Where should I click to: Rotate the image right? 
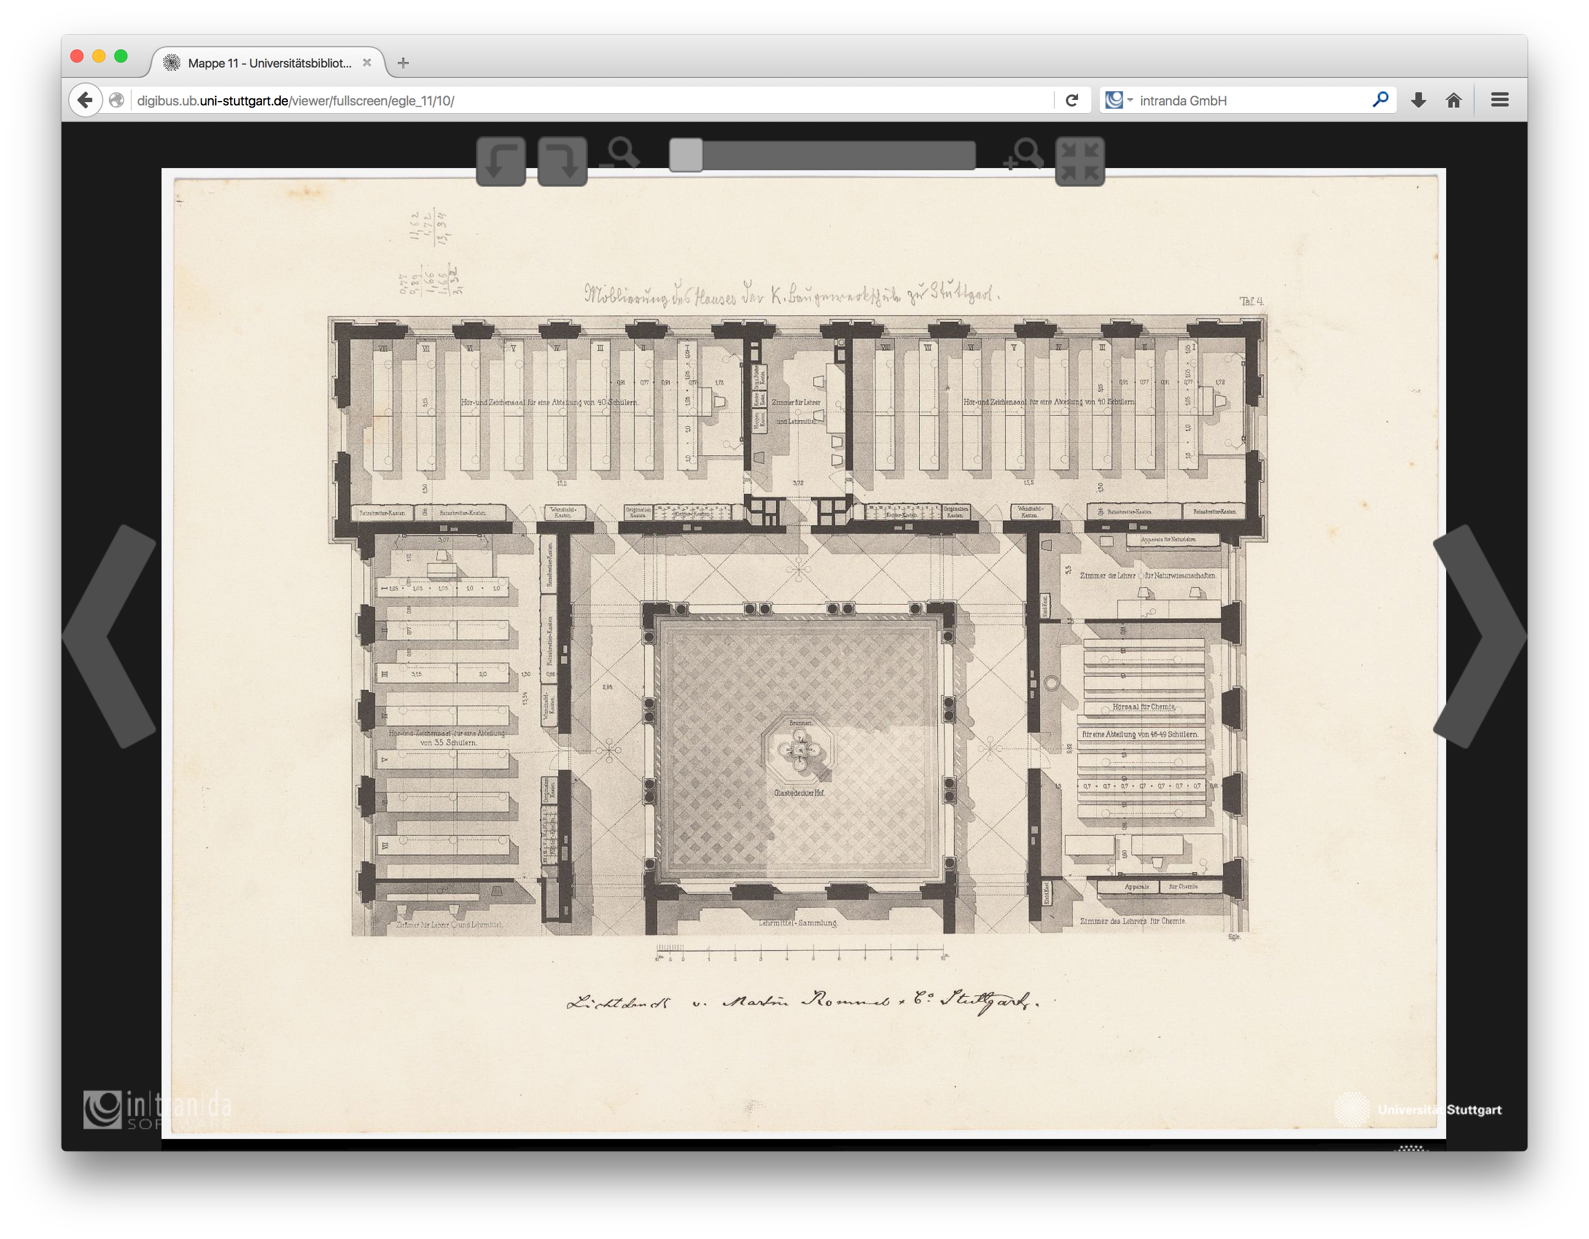[563, 161]
